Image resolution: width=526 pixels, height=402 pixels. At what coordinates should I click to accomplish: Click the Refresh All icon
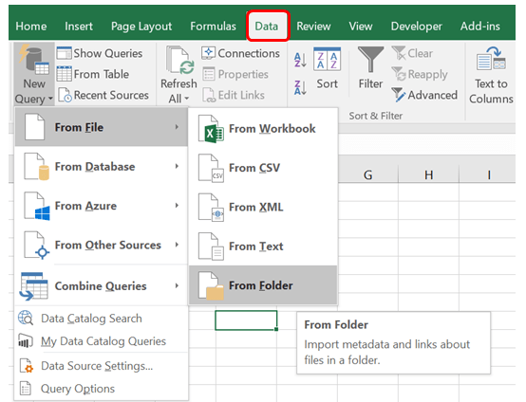tap(179, 61)
